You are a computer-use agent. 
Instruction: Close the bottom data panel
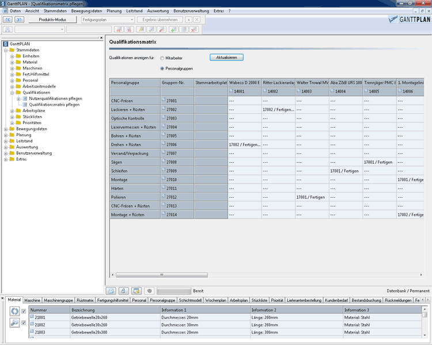pyautogui.click(x=2, y=298)
